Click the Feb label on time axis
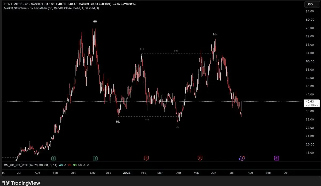The image size is (321, 186). click(144, 173)
